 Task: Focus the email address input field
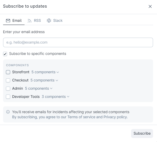78,42
